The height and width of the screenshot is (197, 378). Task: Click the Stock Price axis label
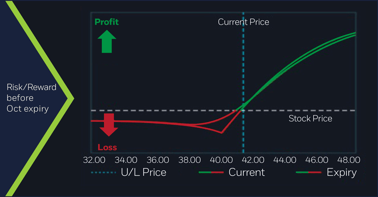coord(310,118)
